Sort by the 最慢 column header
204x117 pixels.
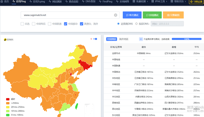click(174, 47)
